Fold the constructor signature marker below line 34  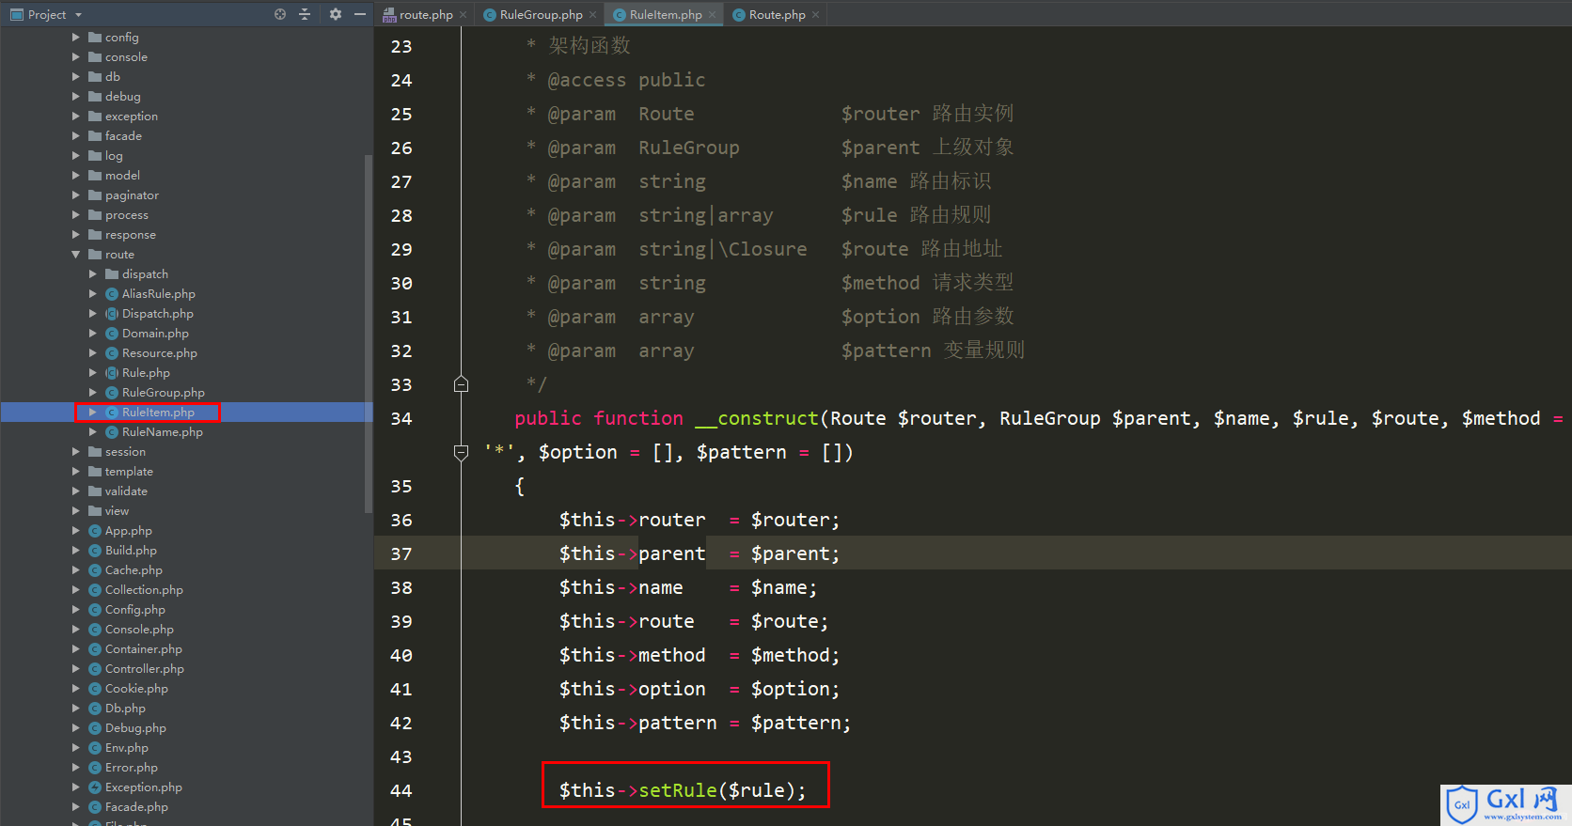461,452
